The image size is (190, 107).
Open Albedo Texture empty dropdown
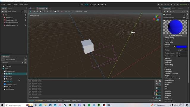[x=181, y=50]
